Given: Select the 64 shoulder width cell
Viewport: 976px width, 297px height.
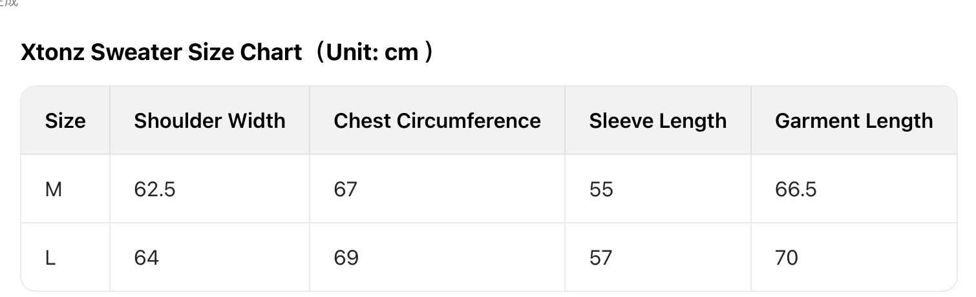Looking at the screenshot, I should 146,258.
